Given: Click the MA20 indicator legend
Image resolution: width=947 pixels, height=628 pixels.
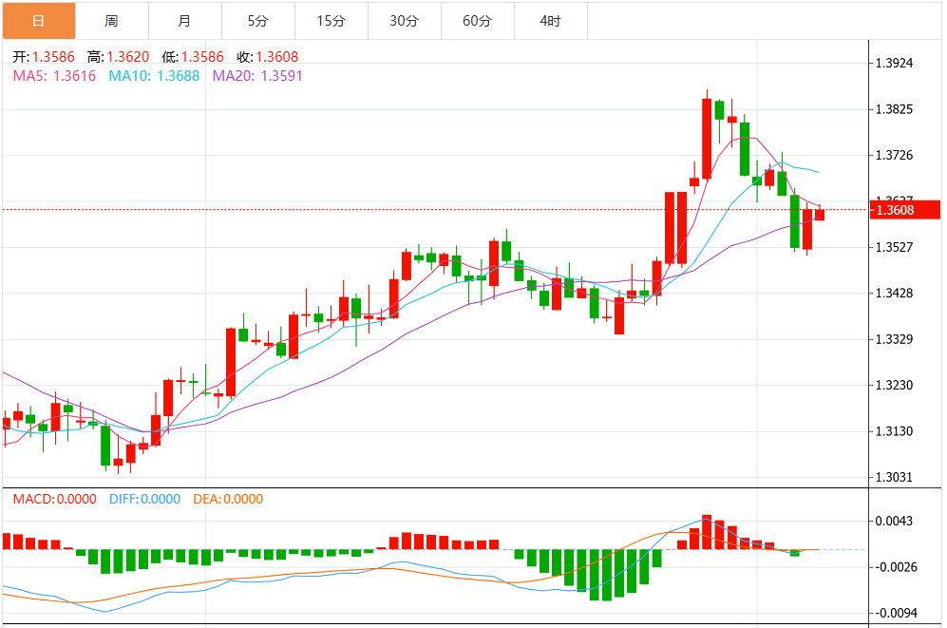Looking at the screenshot, I should click(256, 75).
